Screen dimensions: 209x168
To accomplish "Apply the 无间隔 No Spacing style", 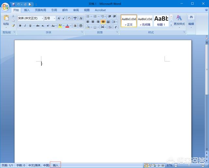I will click(145, 21).
